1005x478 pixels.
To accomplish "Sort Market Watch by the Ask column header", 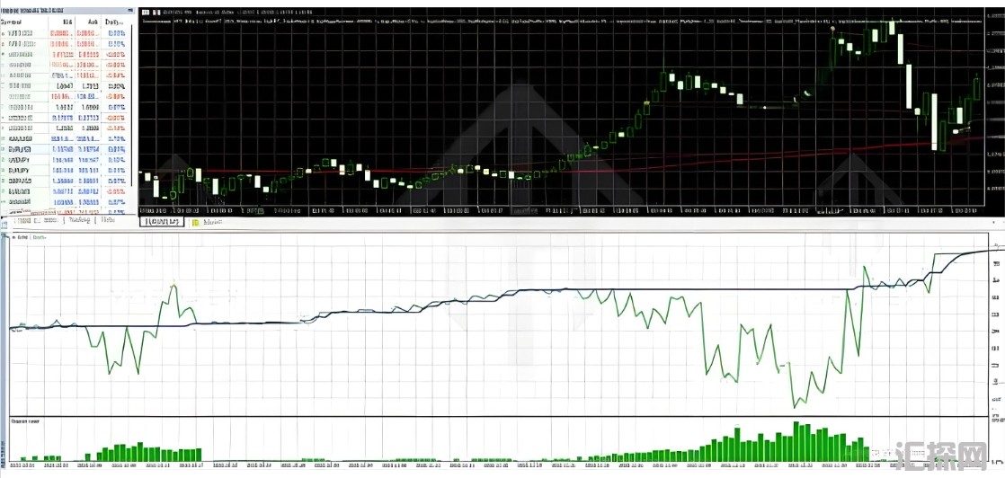I will pos(93,22).
